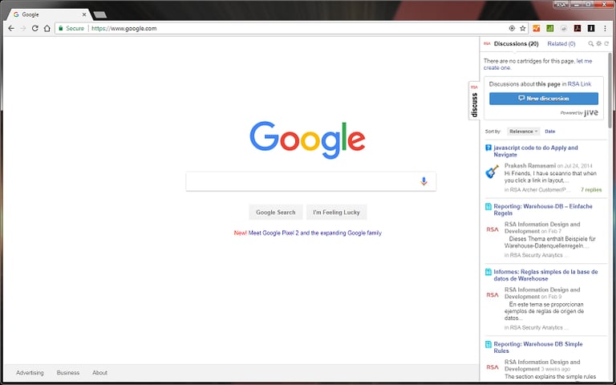This screenshot has height=385, width=616.
Task: Collapse the vertical discuss side tab
Action: (x=474, y=100)
